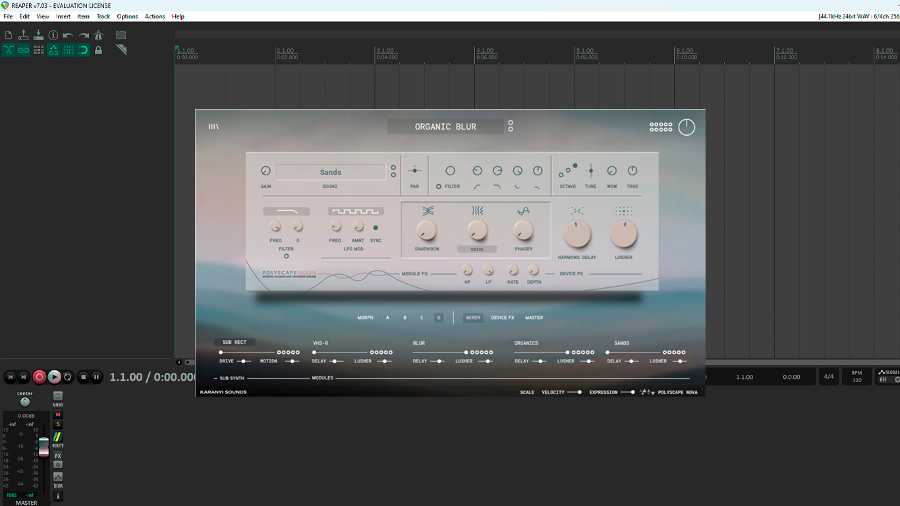Click the open project icon

pyautogui.click(x=24, y=35)
